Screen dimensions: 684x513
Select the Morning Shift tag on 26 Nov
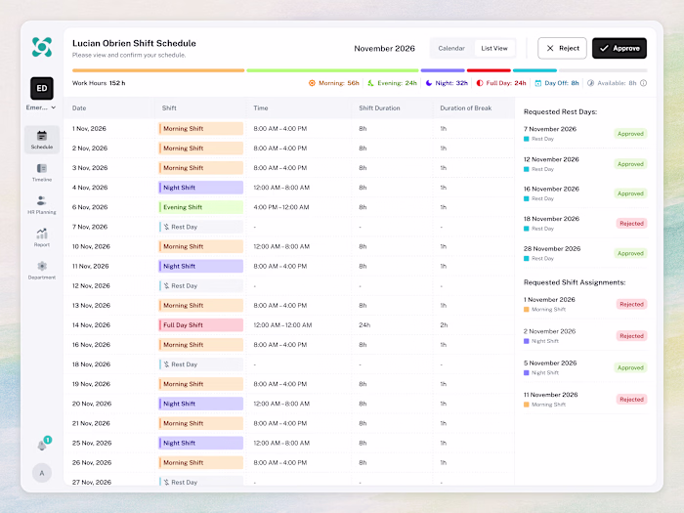coord(200,462)
